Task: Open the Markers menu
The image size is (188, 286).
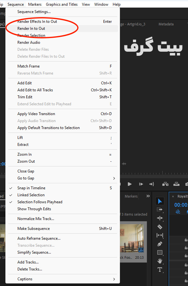Action: coord(35,4)
